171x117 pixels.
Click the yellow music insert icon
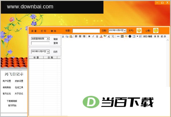126,36
